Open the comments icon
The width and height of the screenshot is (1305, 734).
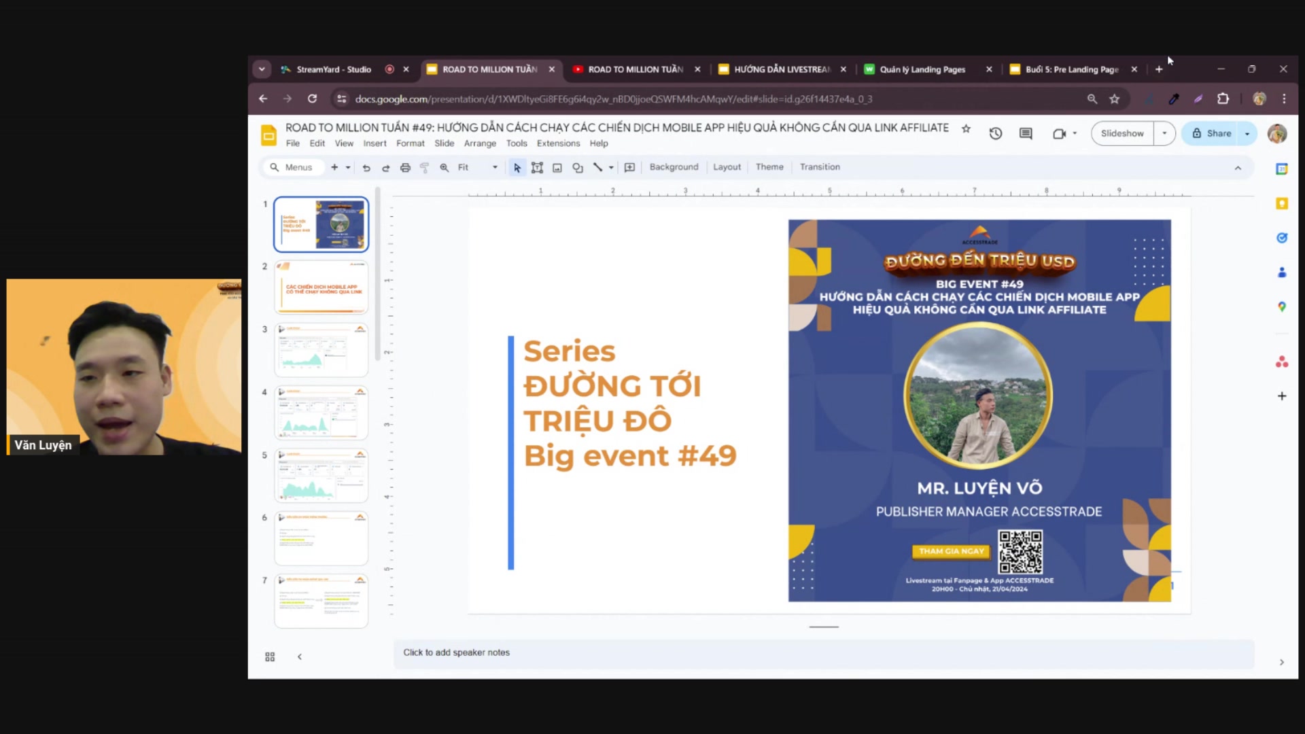click(x=1026, y=134)
